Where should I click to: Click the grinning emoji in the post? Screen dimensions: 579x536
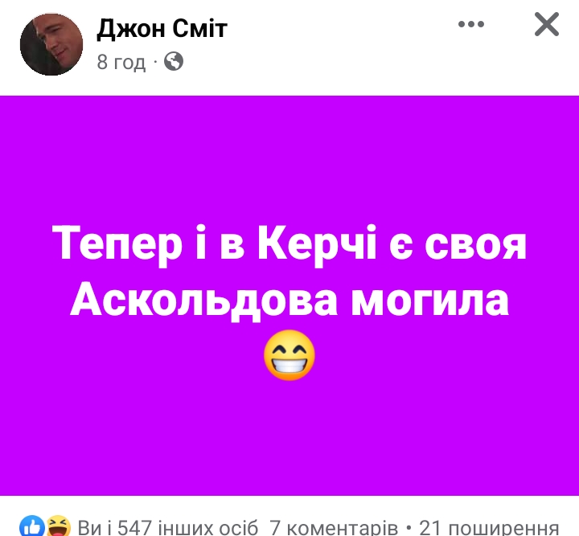[x=289, y=355]
